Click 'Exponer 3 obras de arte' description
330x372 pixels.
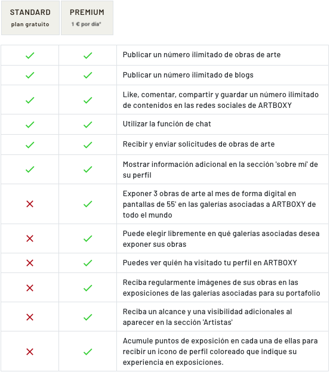pyautogui.click(x=220, y=204)
